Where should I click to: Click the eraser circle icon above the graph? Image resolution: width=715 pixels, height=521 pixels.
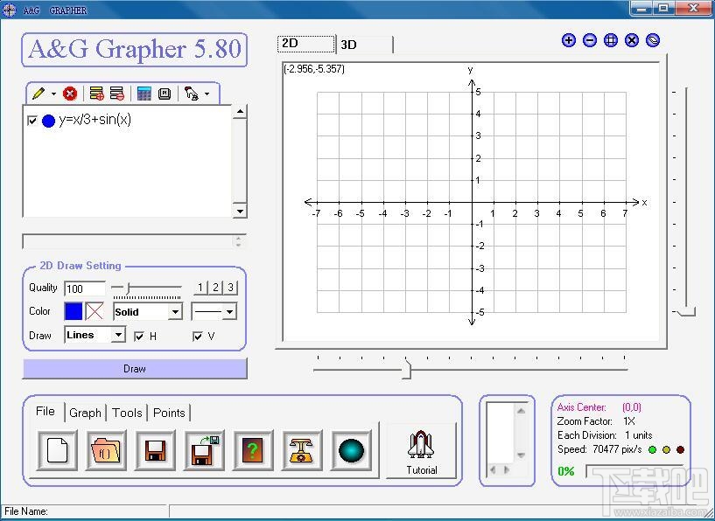[653, 40]
